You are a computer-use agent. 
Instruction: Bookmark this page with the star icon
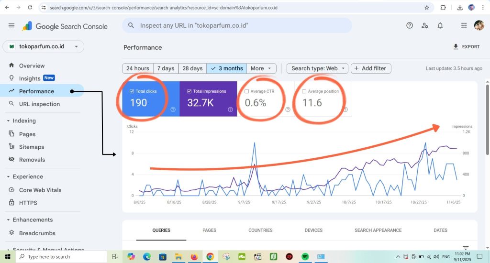pos(427,8)
